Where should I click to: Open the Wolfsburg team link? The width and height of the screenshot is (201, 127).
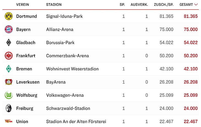(27, 95)
